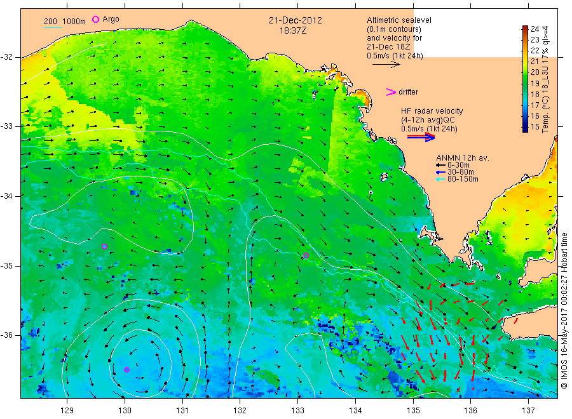Click the magenta drifter chevron legend symbol

[391, 92]
